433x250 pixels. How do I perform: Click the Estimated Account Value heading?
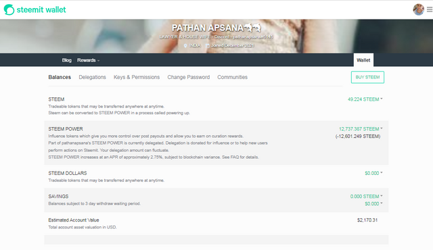(74, 220)
